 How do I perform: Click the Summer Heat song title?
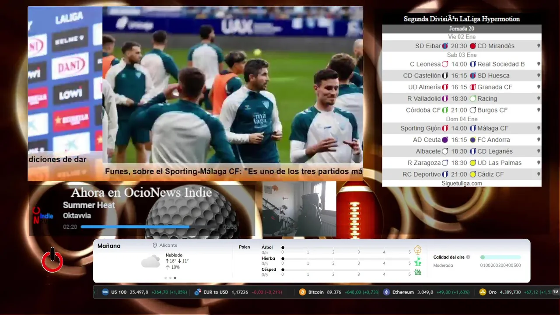pyautogui.click(x=89, y=205)
